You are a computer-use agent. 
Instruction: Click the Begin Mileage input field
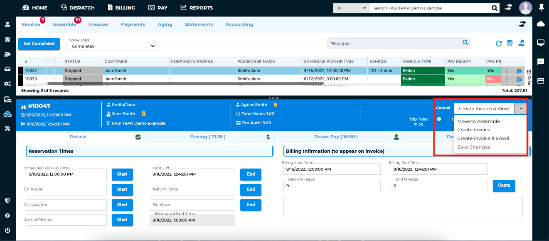coord(332,186)
